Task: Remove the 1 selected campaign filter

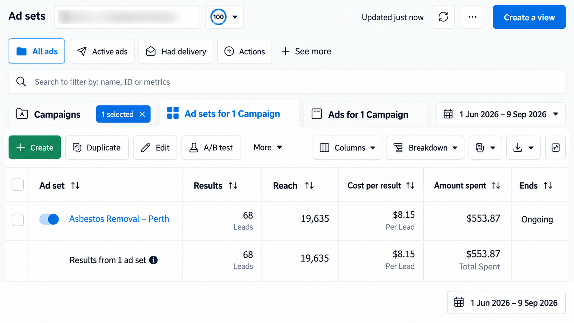Action: [x=142, y=114]
